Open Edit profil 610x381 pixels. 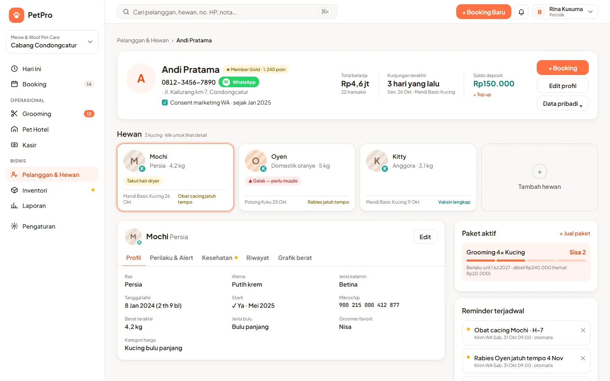click(563, 86)
